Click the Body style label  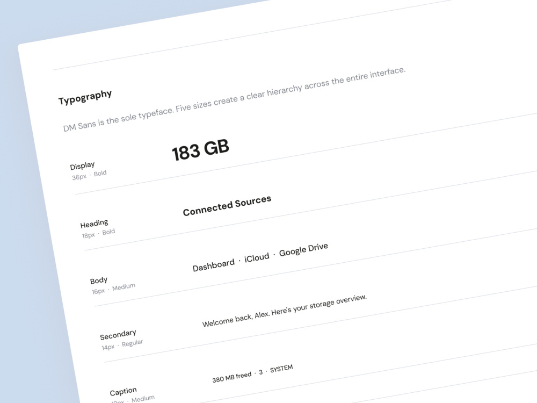coord(99,280)
